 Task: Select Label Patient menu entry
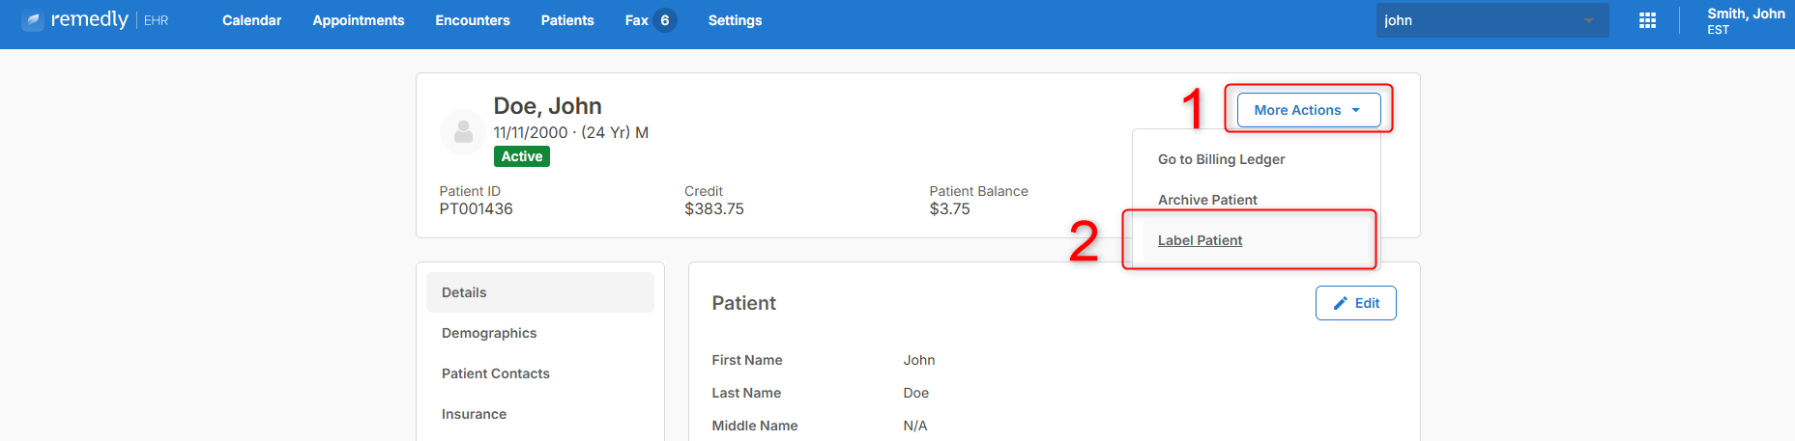(x=1200, y=240)
